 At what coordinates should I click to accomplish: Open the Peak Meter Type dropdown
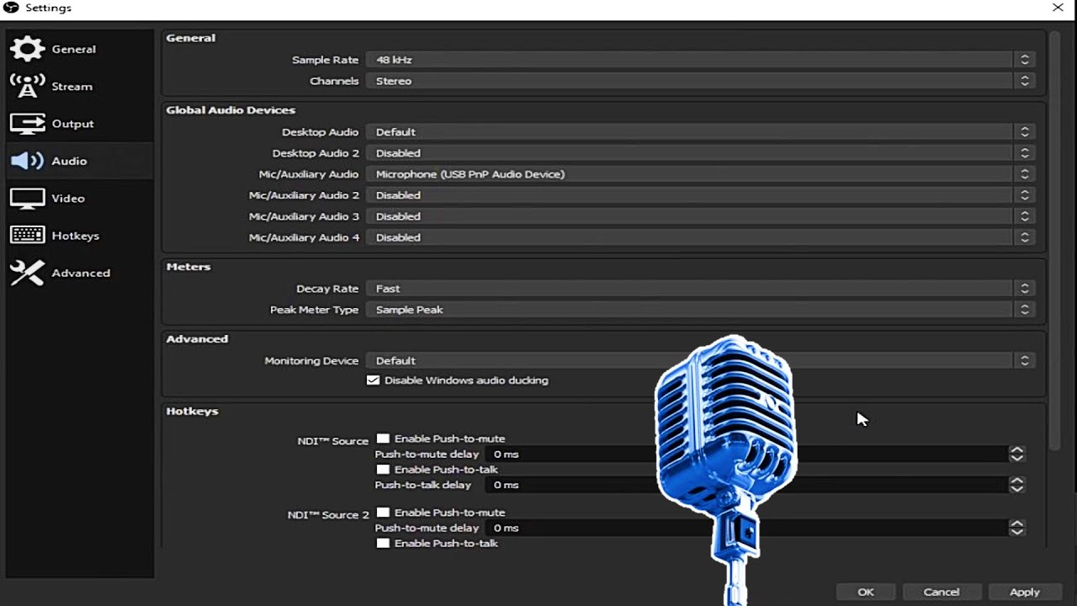point(700,310)
